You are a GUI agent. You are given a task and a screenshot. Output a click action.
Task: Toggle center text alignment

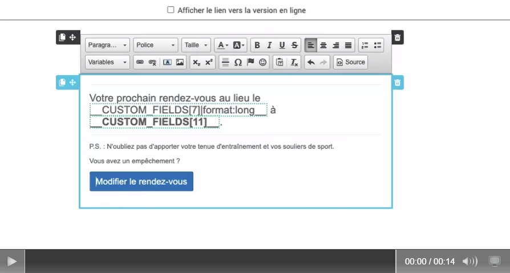tap(323, 46)
